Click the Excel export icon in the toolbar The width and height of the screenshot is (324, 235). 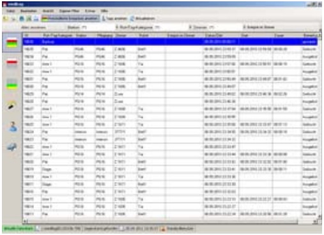pyautogui.click(x=29, y=19)
